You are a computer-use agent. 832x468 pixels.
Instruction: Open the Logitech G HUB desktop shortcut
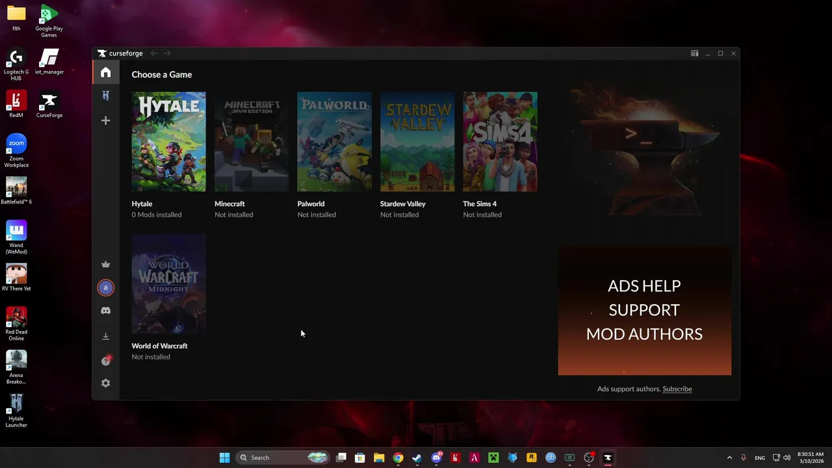(x=16, y=64)
